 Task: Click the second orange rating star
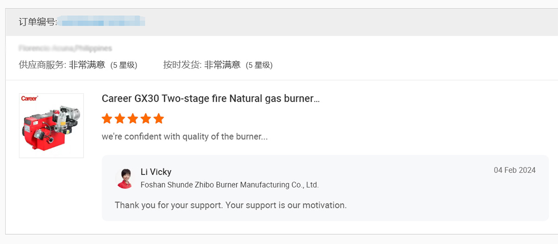coord(120,119)
